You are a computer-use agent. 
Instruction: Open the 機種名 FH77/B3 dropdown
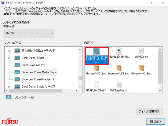[x=28, y=33]
